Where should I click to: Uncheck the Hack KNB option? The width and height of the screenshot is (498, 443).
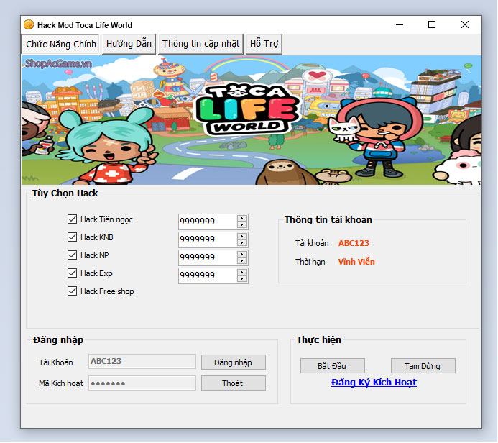coord(72,237)
